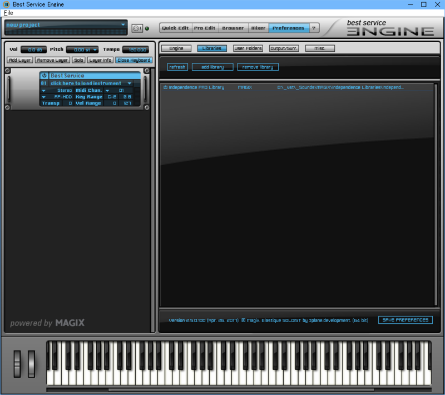Viewport: 445px width, 395px height.
Task: Open the Misc. sub-tab
Action: tap(320, 48)
